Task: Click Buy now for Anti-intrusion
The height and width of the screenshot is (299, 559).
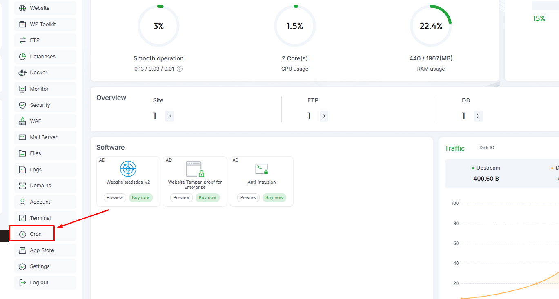Action: 274,198
